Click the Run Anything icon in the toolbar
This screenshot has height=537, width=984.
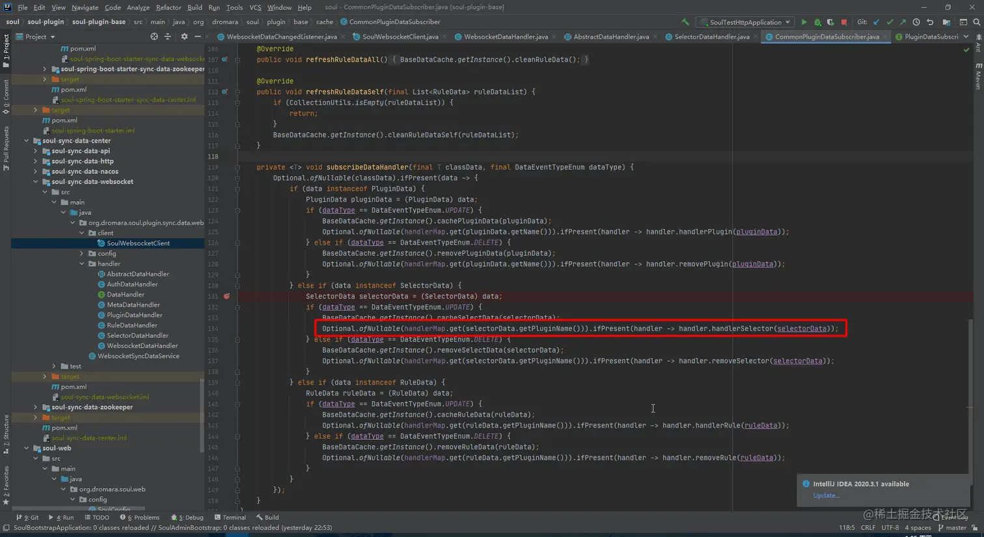[x=963, y=22]
